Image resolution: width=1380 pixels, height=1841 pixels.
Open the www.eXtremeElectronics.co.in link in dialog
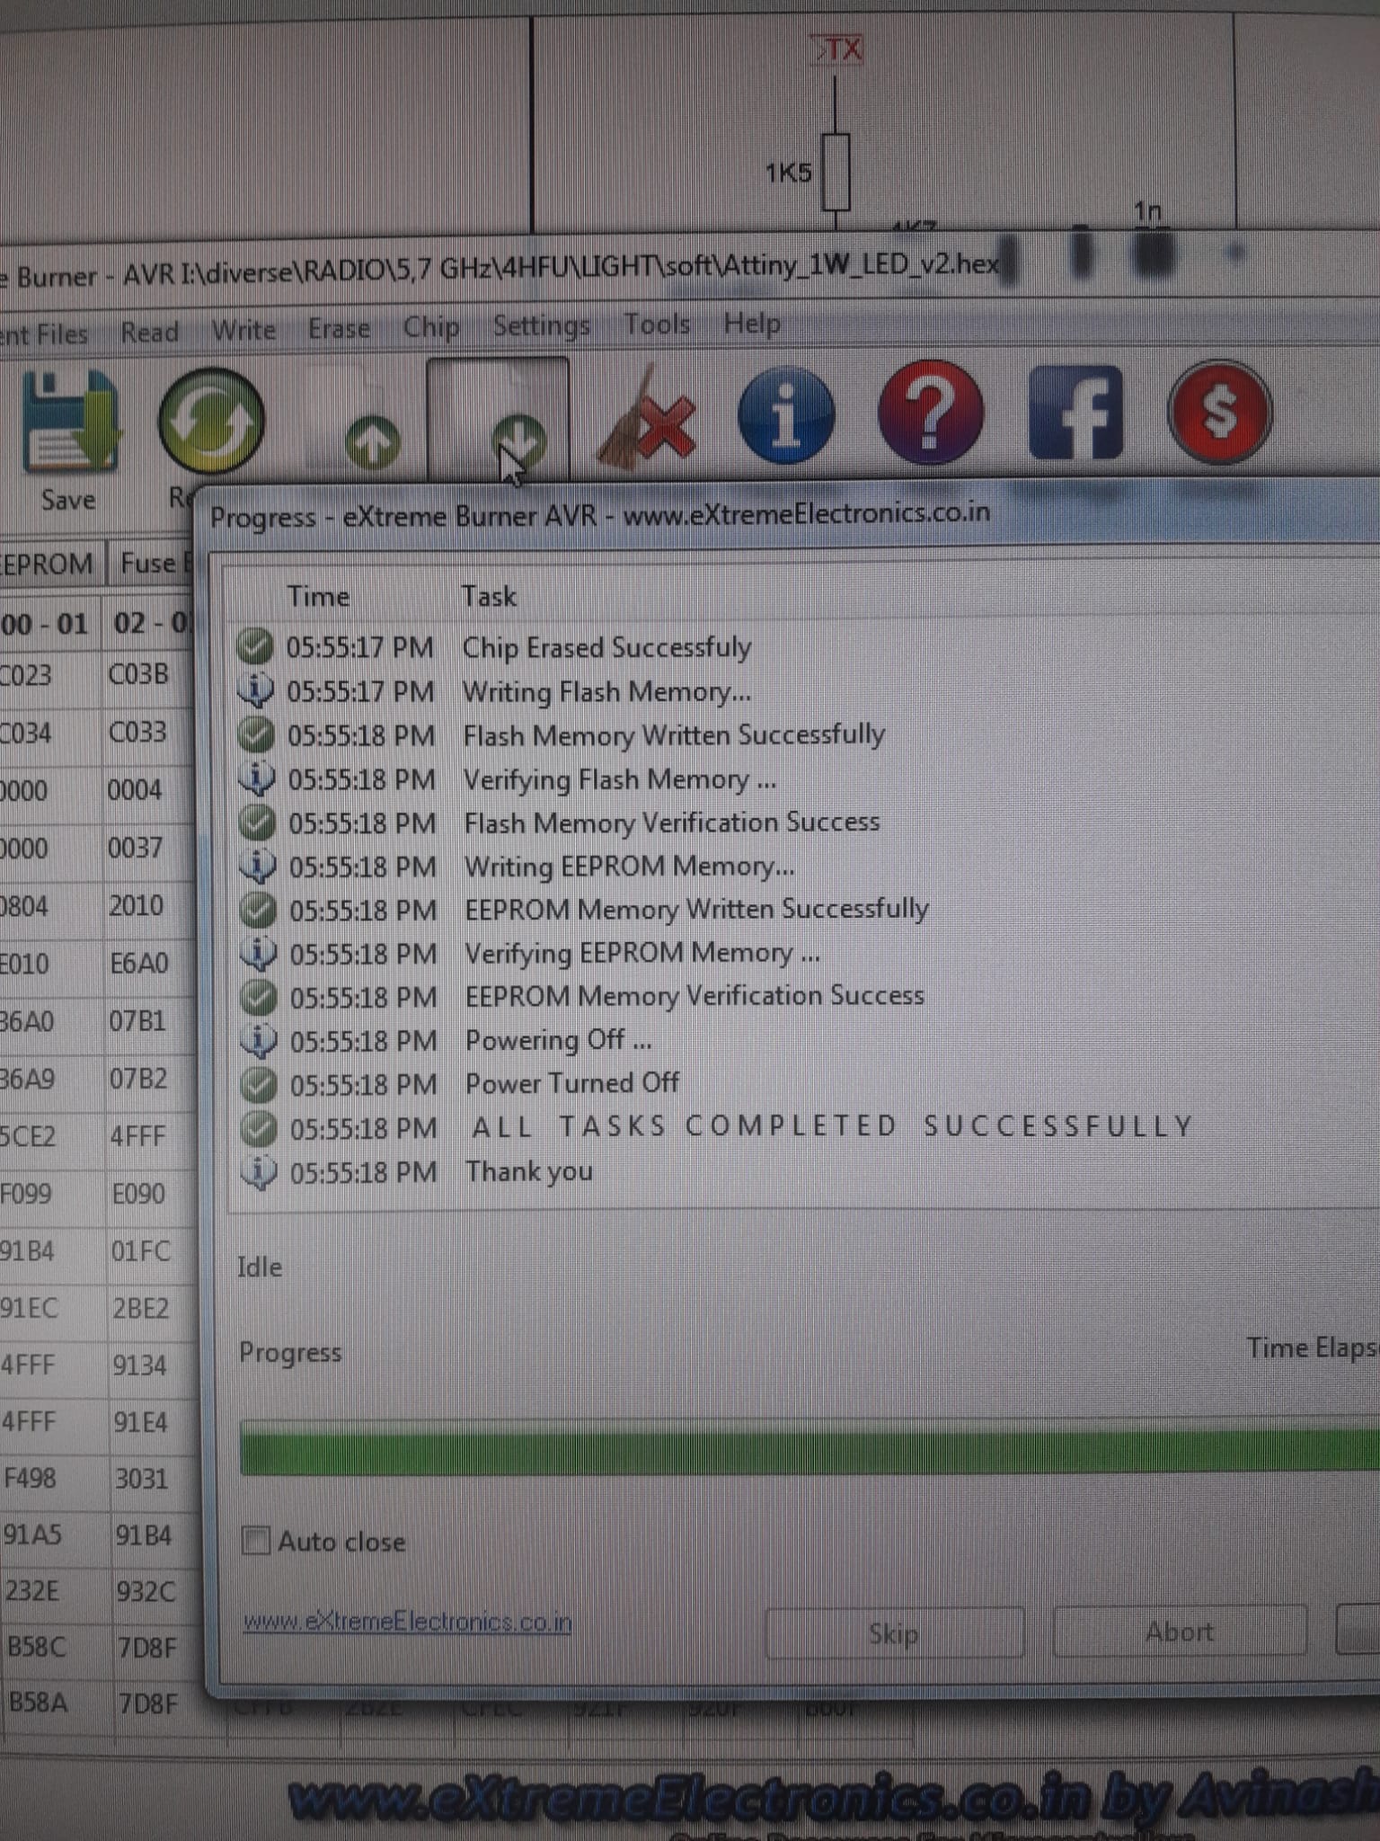(407, 1621)
